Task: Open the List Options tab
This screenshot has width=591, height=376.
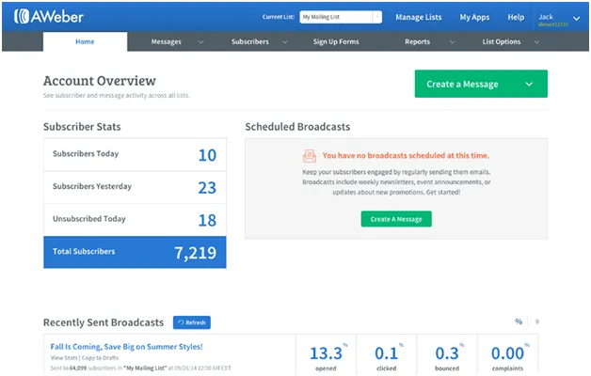Action: tap(502, 41)
